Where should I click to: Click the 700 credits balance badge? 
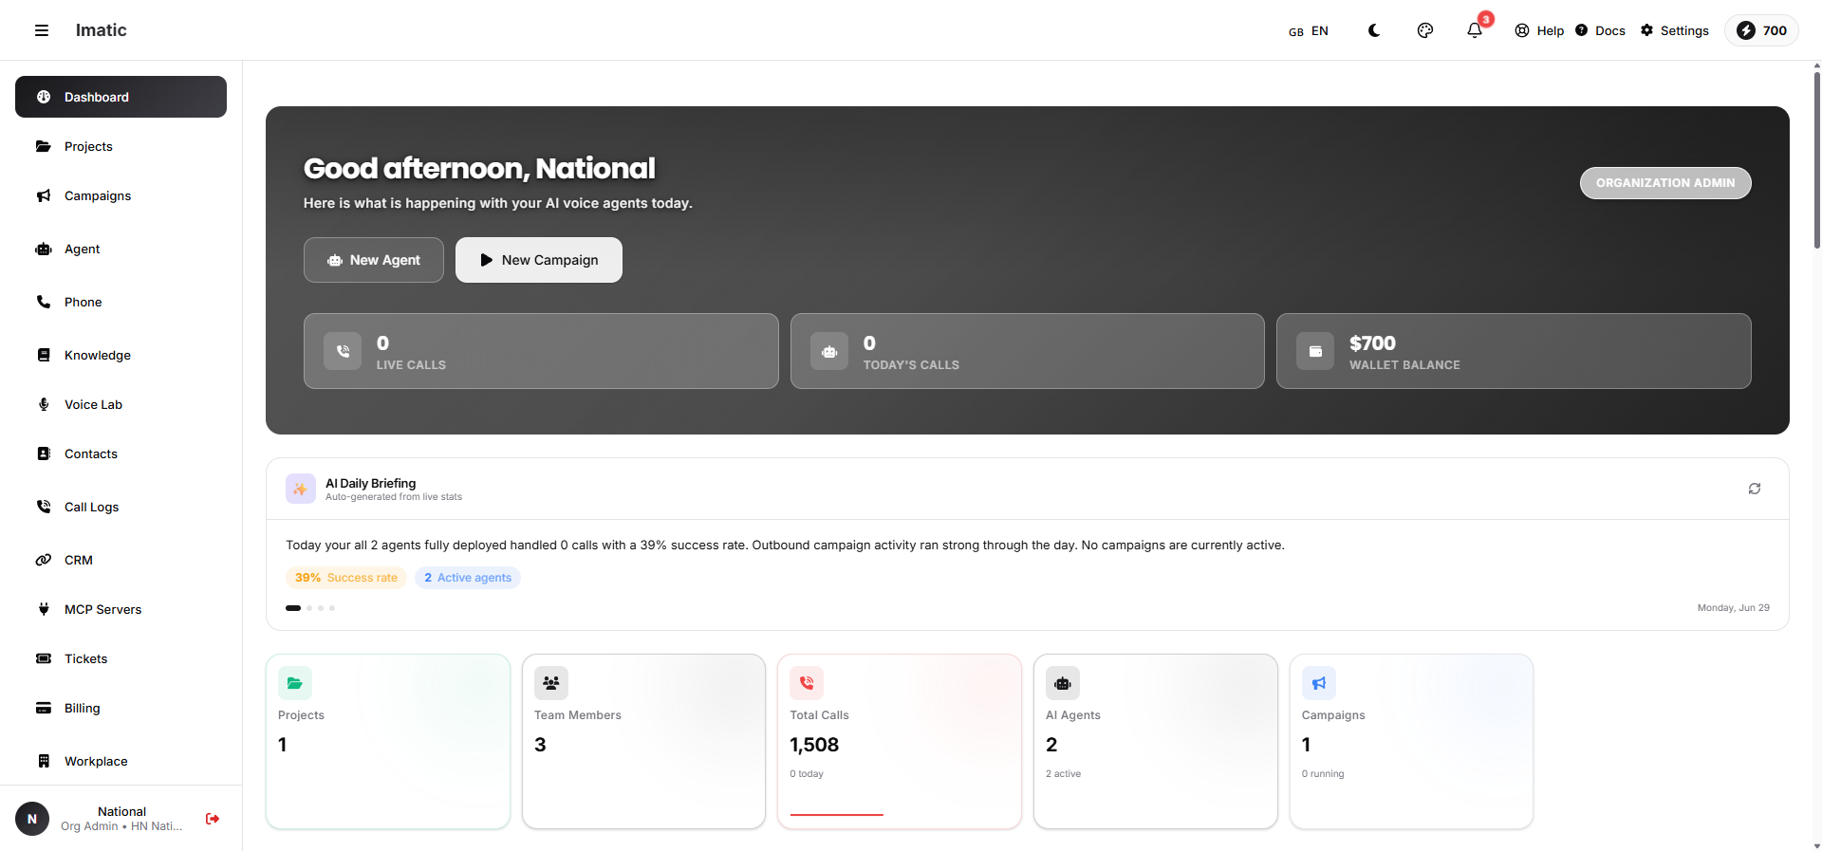pyautogui.click(x=1761, y=30)
